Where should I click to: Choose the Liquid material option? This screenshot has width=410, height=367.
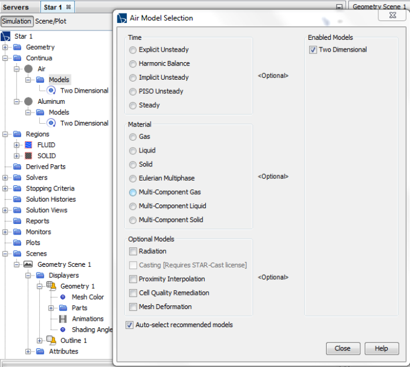point(133,151)
